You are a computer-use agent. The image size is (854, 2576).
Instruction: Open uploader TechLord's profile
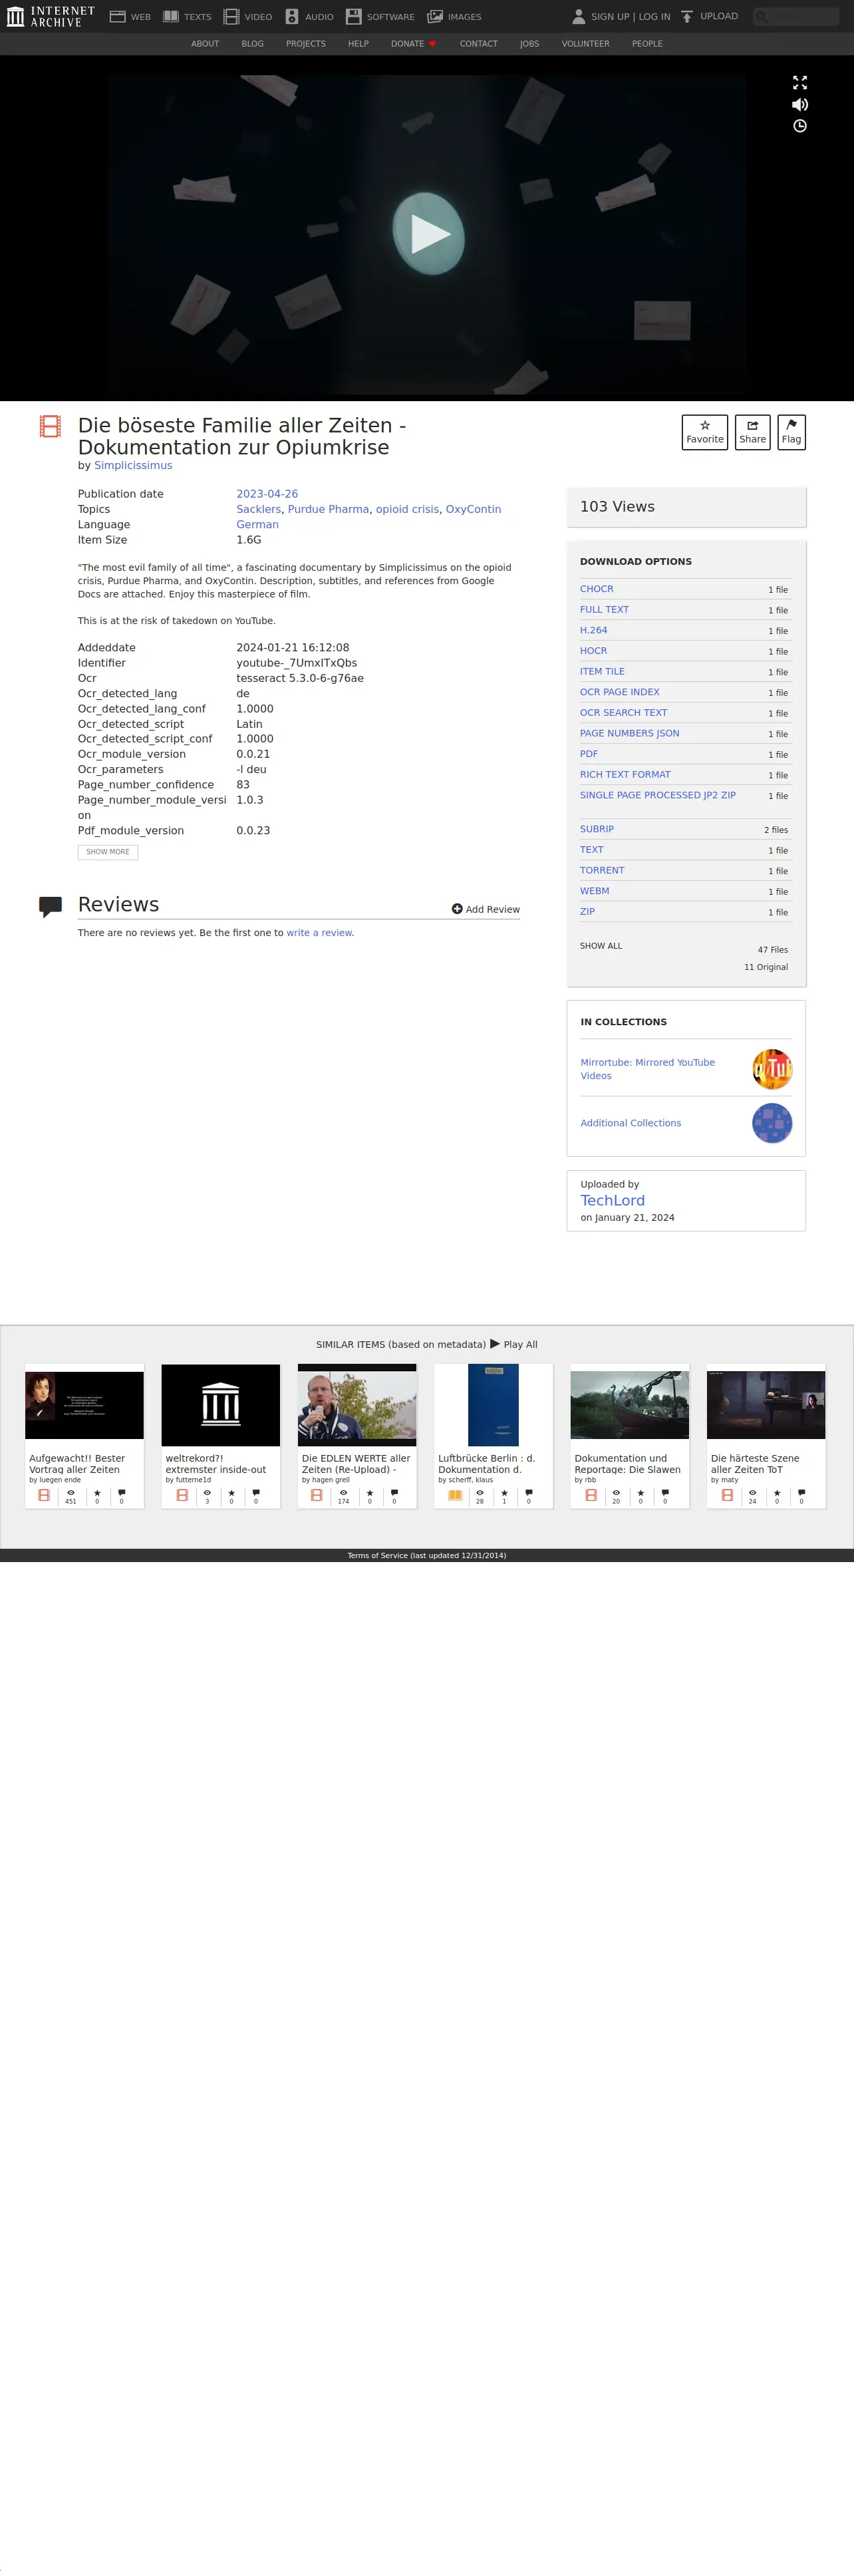[x=613, y=1201]
